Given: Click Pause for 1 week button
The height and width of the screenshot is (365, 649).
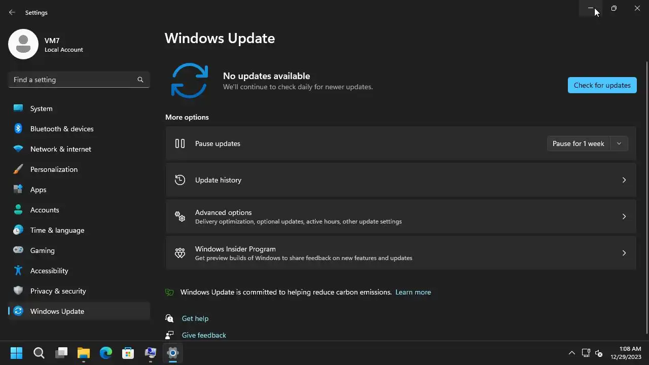Looking at the screenshot, I should [x=579, y=143].
